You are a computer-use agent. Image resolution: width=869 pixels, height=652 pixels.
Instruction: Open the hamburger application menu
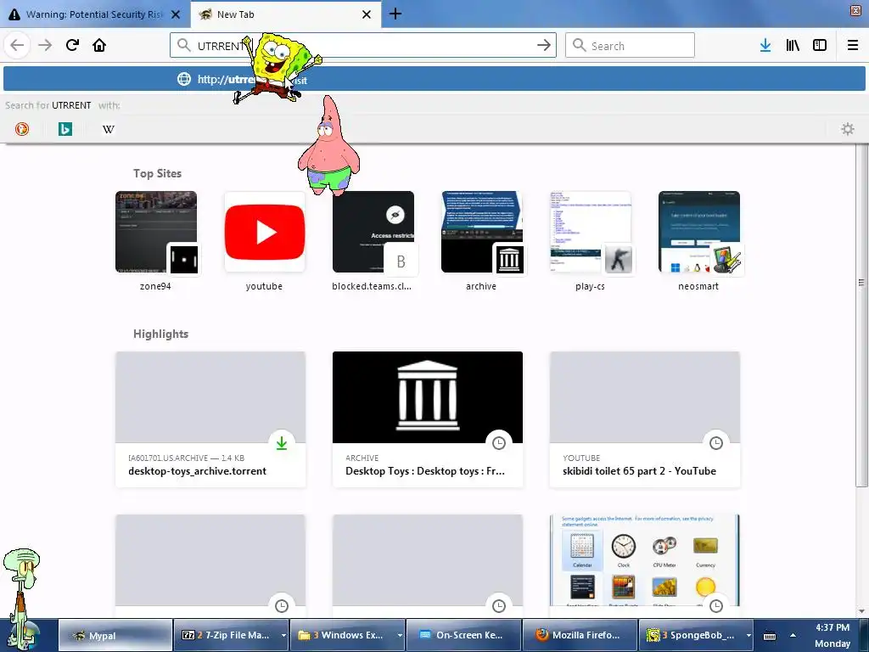tap(853, 45)
